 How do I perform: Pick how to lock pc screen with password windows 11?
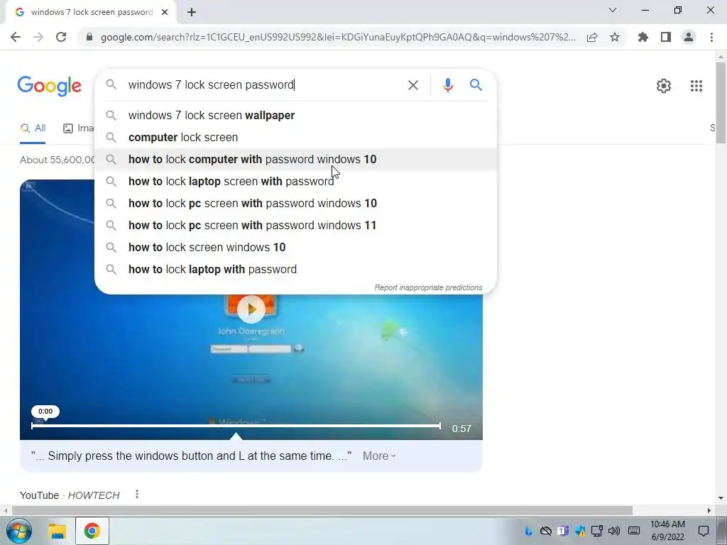tap(295, 225)
